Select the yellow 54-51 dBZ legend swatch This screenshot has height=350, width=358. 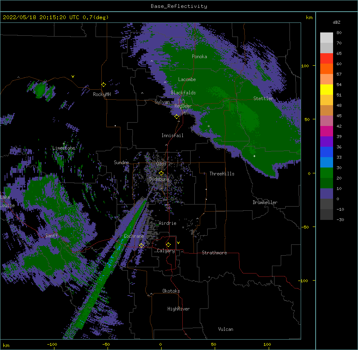(x=326, y=89)
